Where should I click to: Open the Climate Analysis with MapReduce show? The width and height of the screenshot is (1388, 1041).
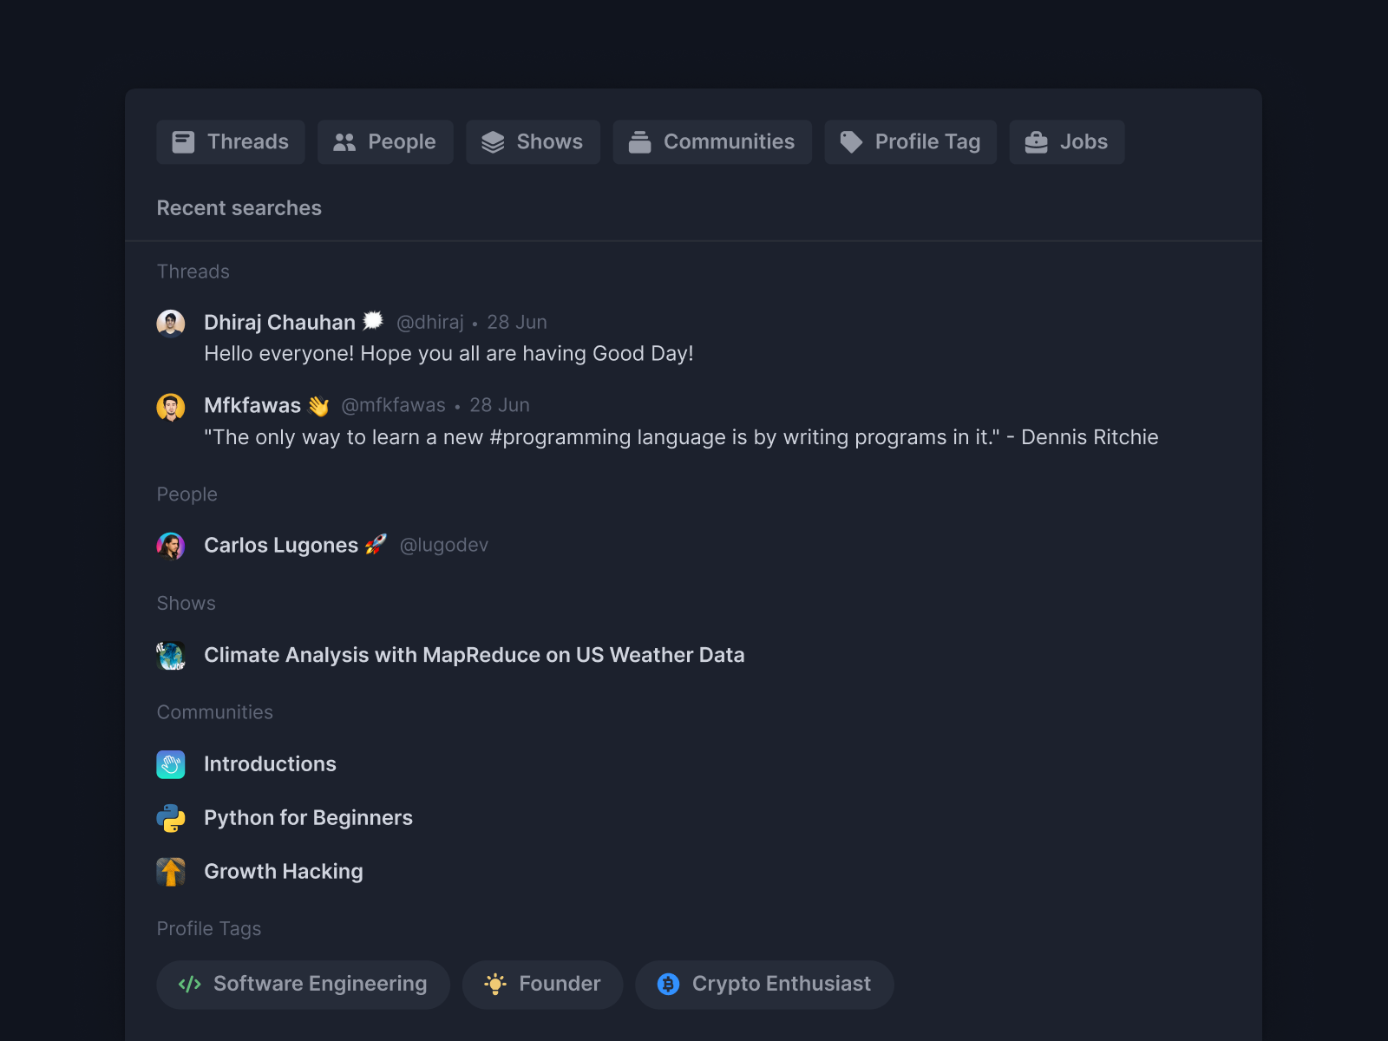[474, 655]
